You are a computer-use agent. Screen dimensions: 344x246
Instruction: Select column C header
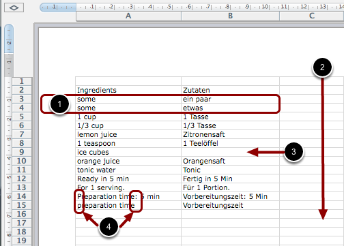(312, 16)
